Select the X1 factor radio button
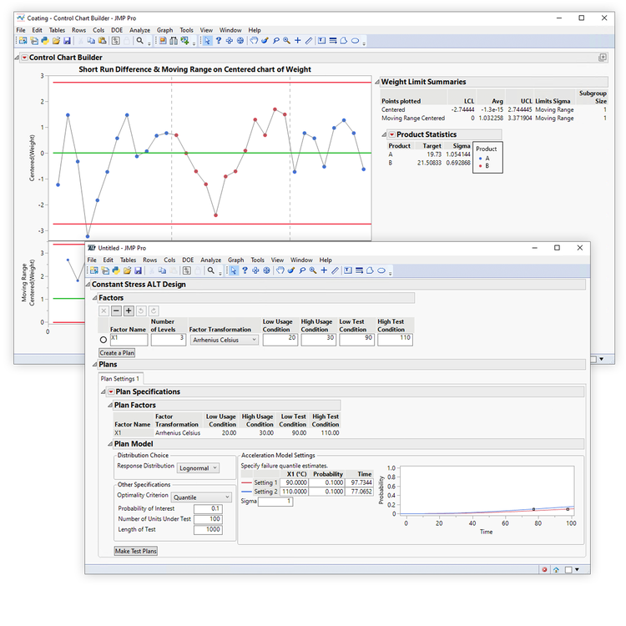This screenshot has height=626, width=626. [103, 341]
